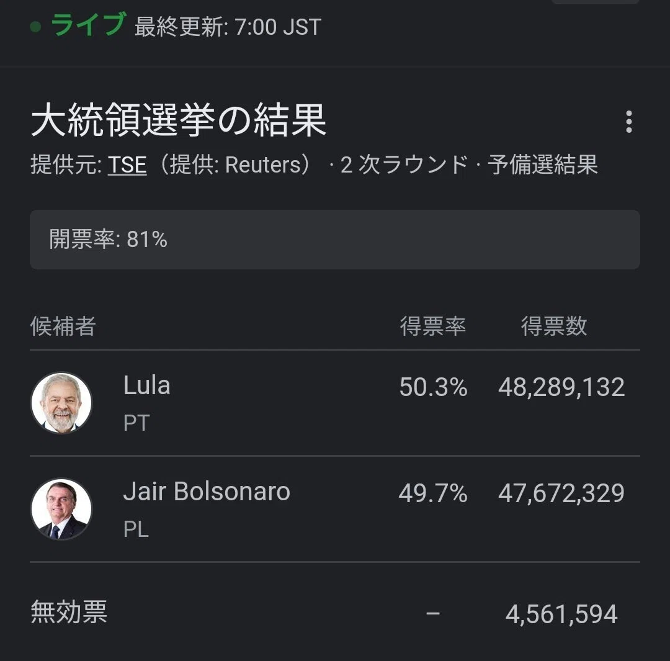Click the 最終更新 7:00 JST timestamp
The height and width of the screenshot is (661, 670).
(228, 27)
